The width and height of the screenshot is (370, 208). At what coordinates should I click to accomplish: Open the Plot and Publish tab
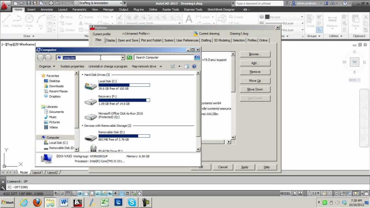tap(151, 40)
